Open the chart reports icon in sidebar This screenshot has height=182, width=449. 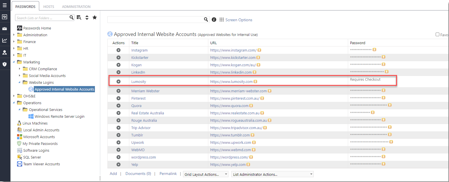coord(5,40)
